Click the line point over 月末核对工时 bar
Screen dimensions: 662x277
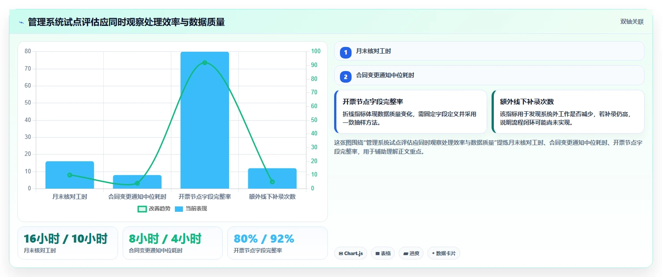point(70,175)
